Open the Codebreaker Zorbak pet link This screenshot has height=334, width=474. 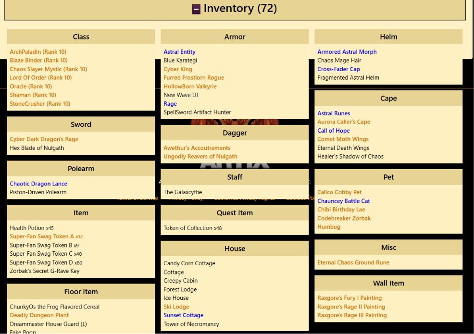tap(344, 218)
